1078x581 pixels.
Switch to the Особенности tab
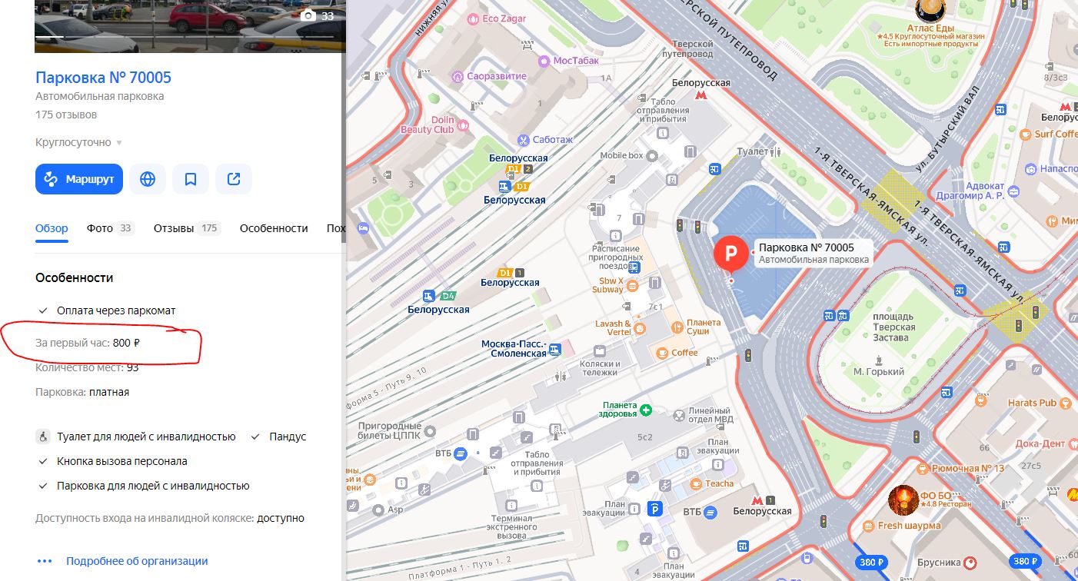point(274,228)
